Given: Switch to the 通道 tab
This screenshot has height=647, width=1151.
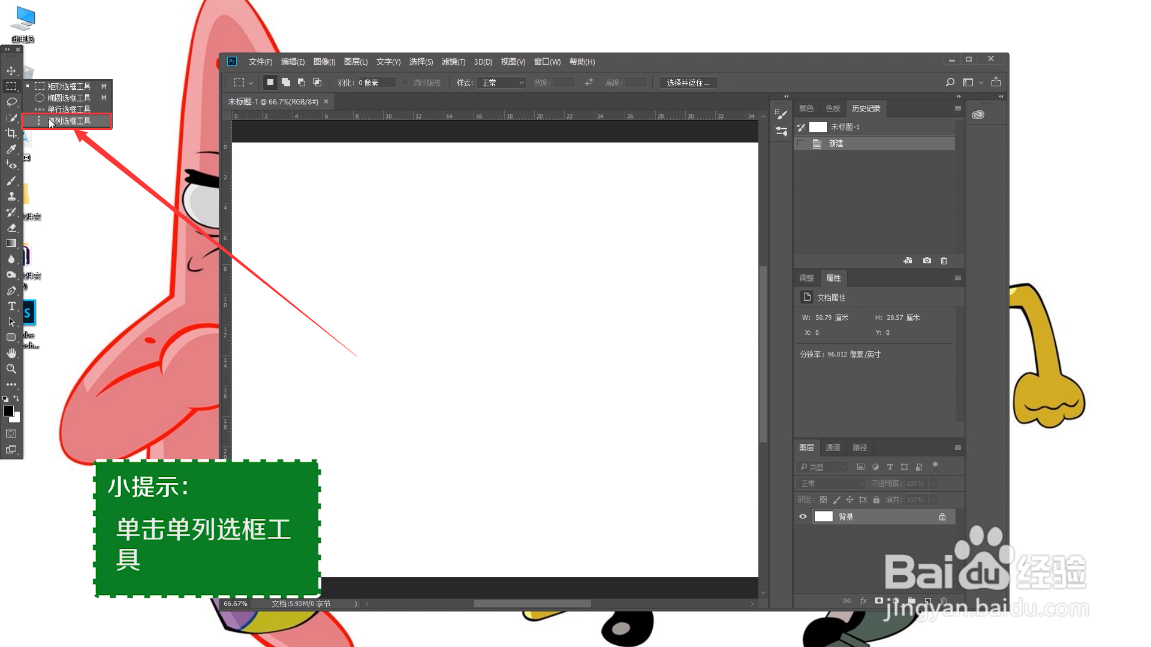Looking at the screenshot, I should (x=832, y=448).
